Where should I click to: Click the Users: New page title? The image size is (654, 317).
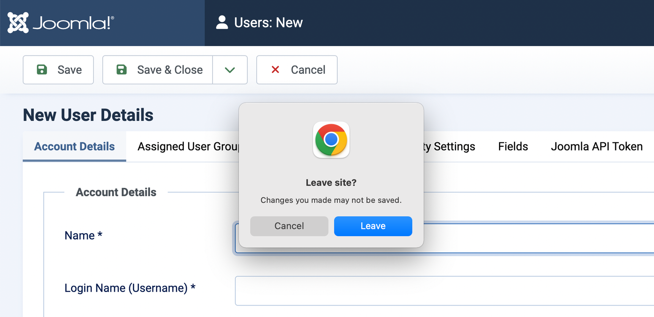tap(269, 22)
